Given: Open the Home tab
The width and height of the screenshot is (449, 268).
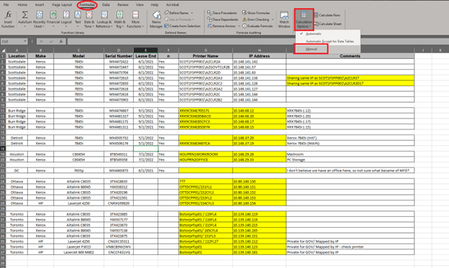Looking at the screenshot, I should (22, 5).
